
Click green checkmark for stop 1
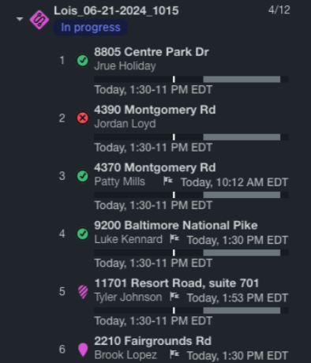click(x=83, y=61)
